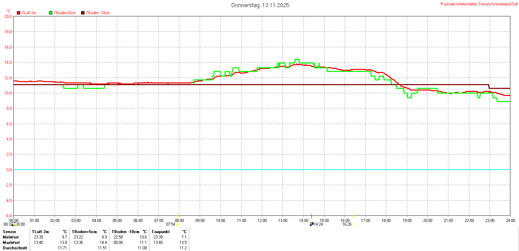519x251 pixels.
Task: Click the 12:00 time axis label
Action: pyautogui.click(x=262, y=221)
